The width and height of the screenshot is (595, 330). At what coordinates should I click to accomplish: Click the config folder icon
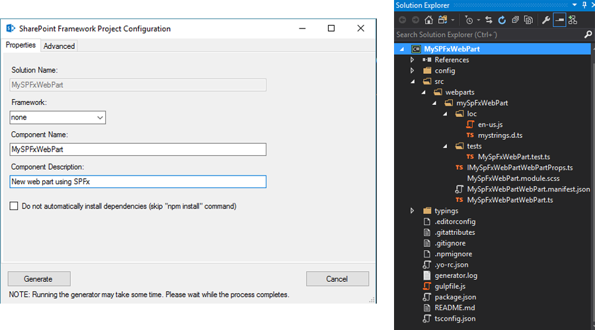[x=427, y=71]
